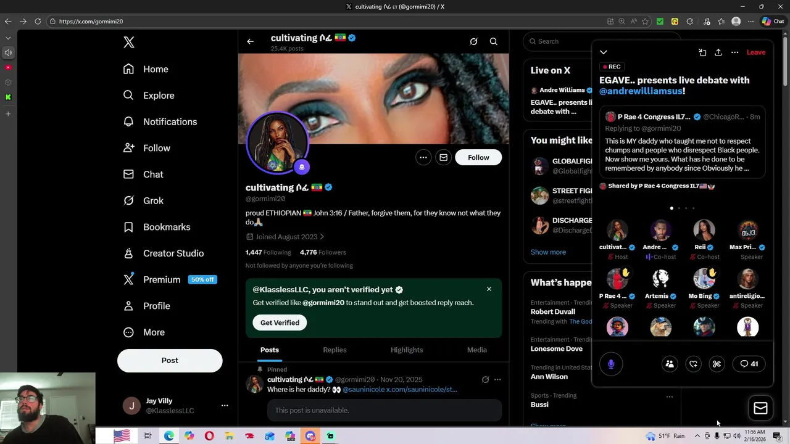Open the Ann Wilson trending topic
This screenshot has width=790, height=444.
tap(549, 377)
